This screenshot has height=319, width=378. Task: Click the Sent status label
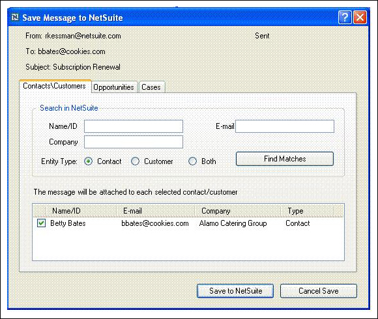coord(262,36)
